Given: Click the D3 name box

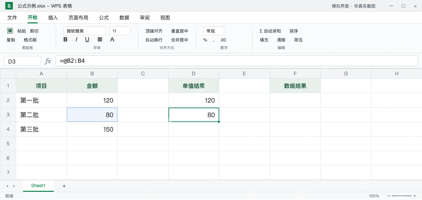Looking at the screenshot, I should coord(22,61).
